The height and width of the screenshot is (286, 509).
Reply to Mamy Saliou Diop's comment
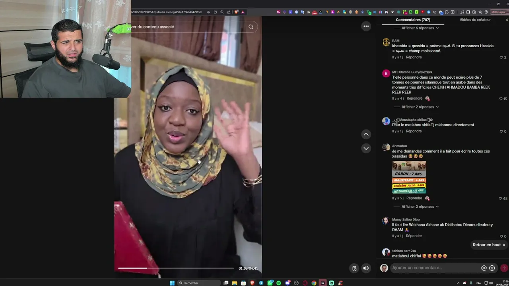point(414,236)
